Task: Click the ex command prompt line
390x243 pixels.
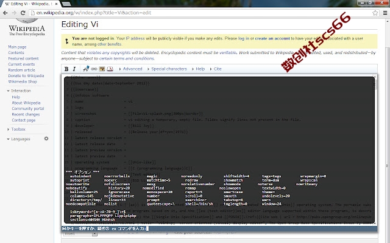Action: point(219,228)
